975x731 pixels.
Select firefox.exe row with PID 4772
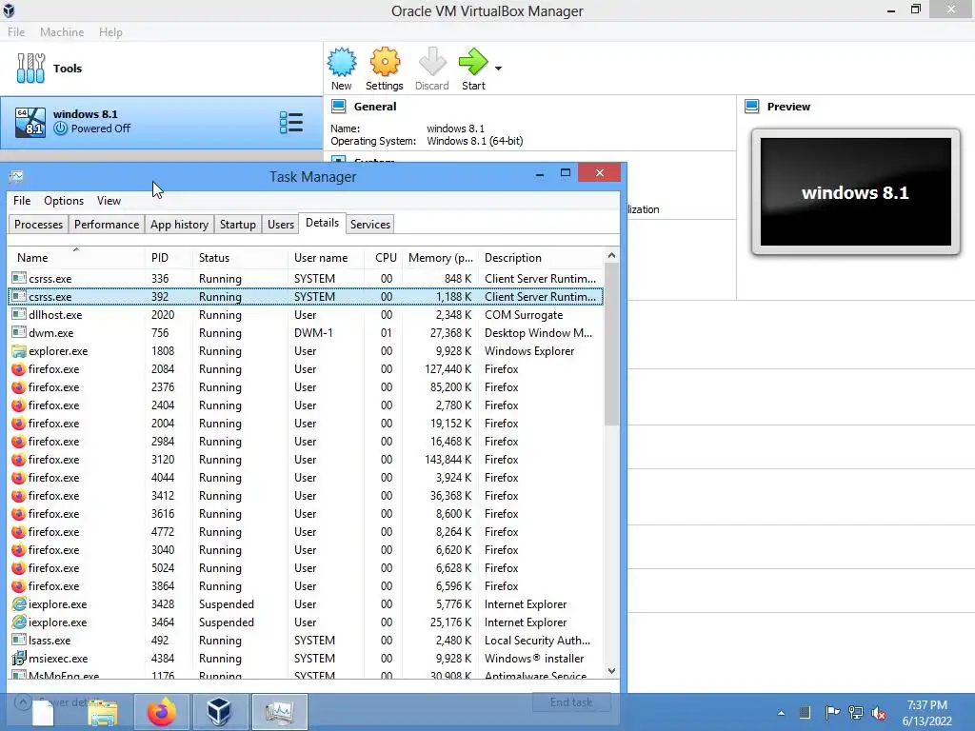pos(306,531)
